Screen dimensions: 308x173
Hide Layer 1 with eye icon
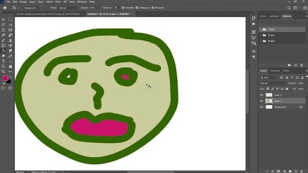pyautogui.click(x=261, y=101)
